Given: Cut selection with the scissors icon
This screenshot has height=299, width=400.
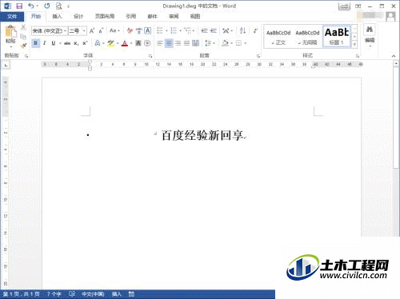Looking at the screenshot, I should (x=23, y=28).
